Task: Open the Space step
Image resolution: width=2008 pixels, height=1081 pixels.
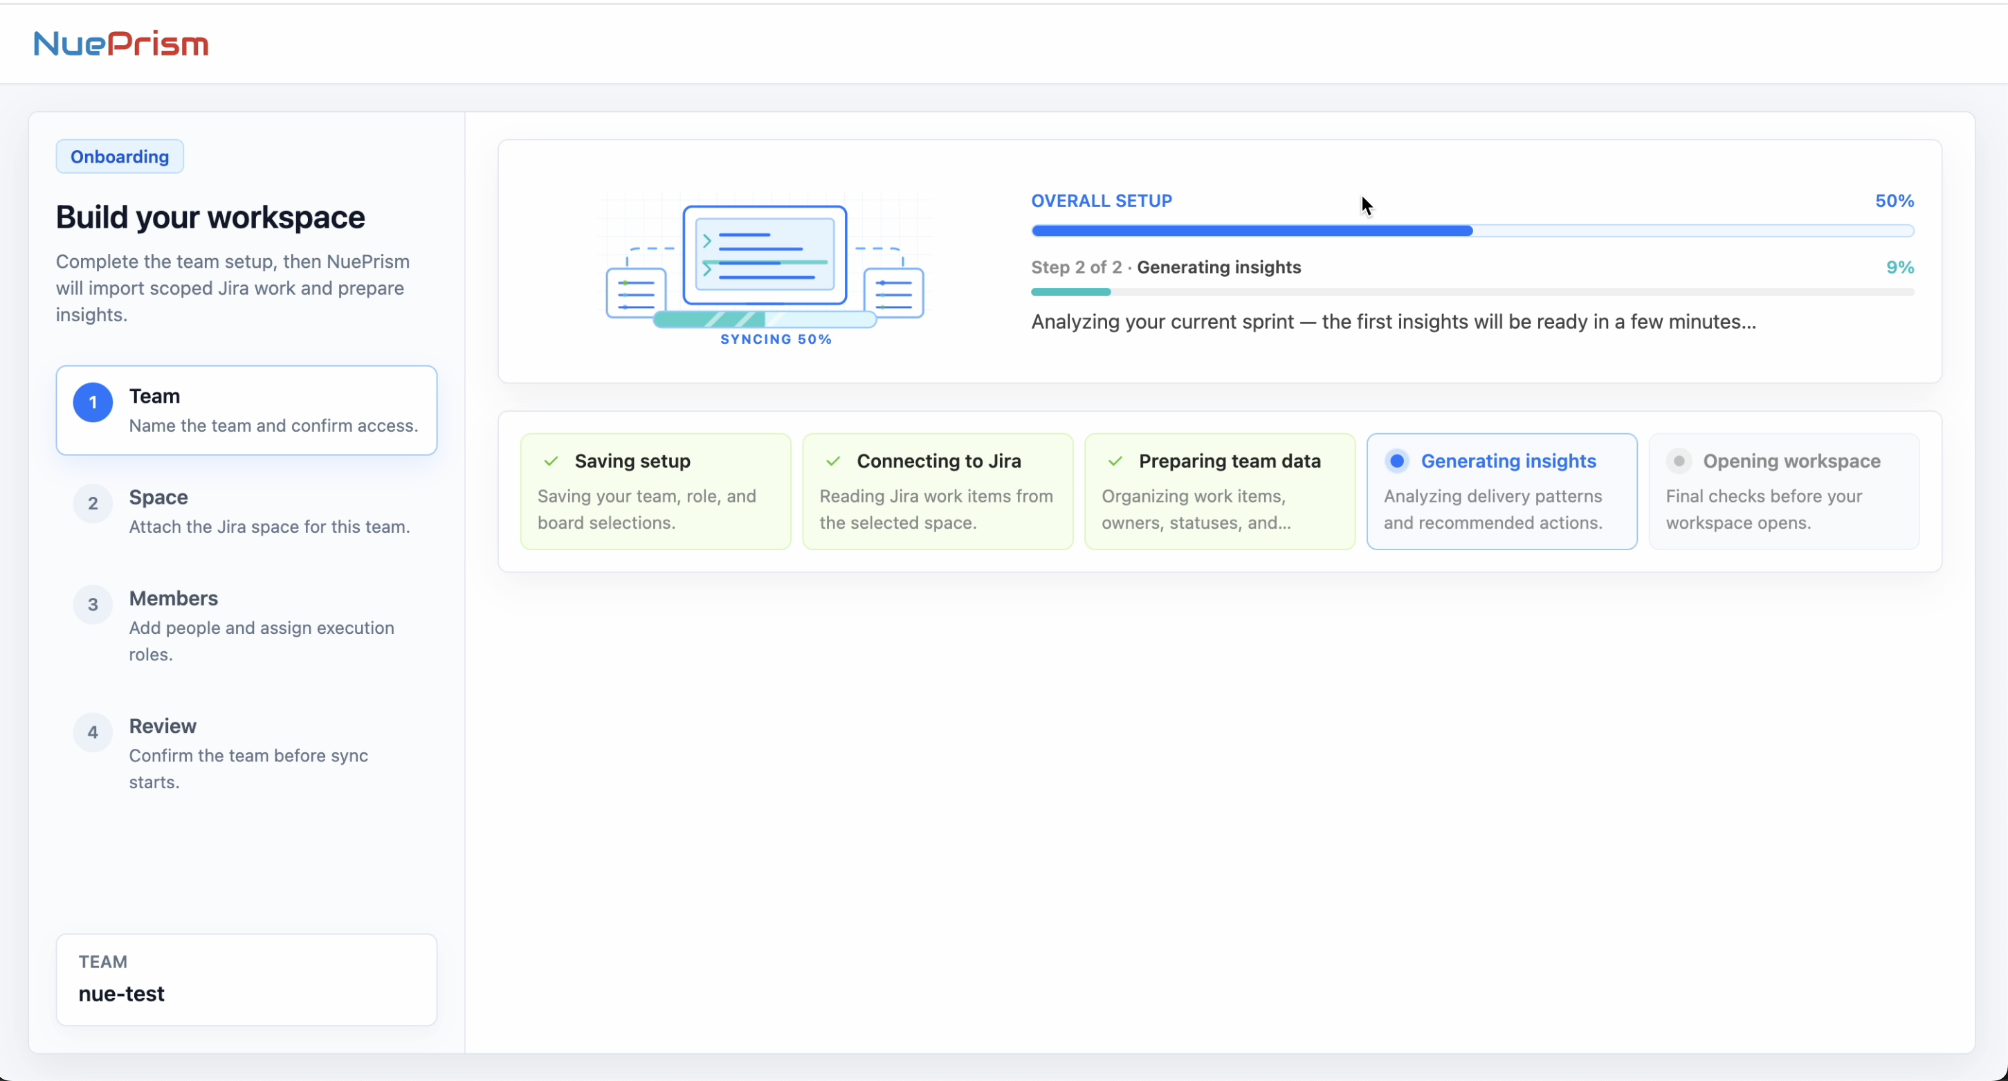Action: (246, 511)
